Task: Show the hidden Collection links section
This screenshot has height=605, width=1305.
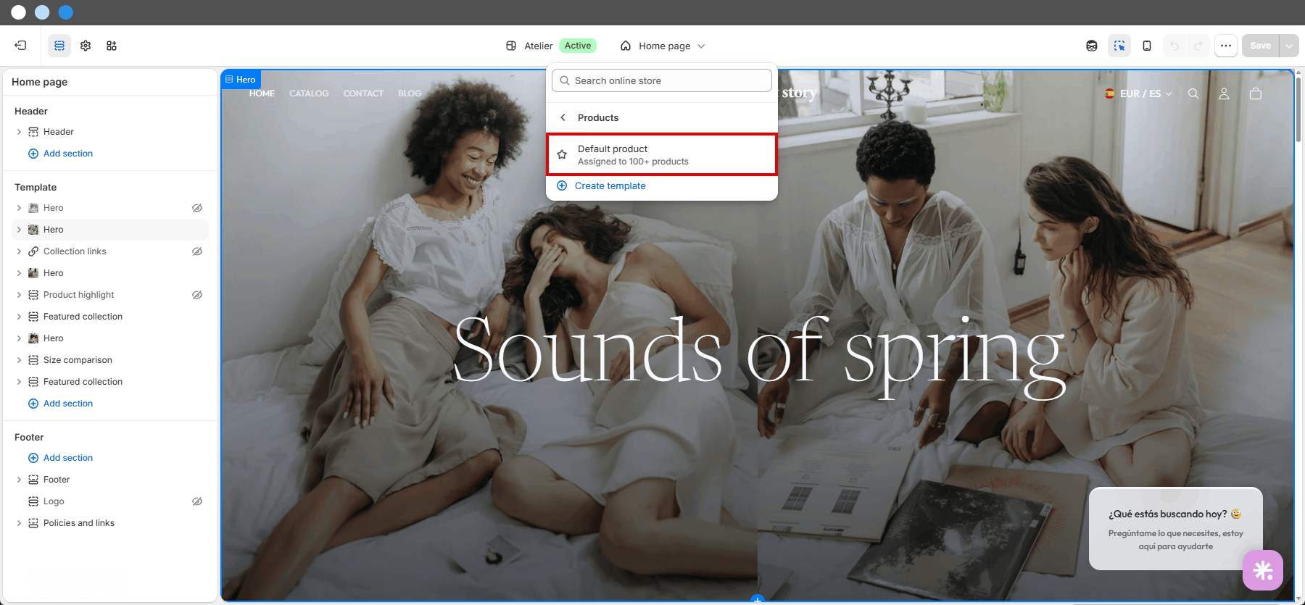Action: 197,251
